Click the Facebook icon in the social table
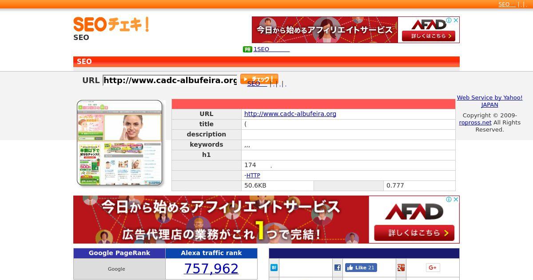The image size is (533, 280). click(x=338, y=268)
